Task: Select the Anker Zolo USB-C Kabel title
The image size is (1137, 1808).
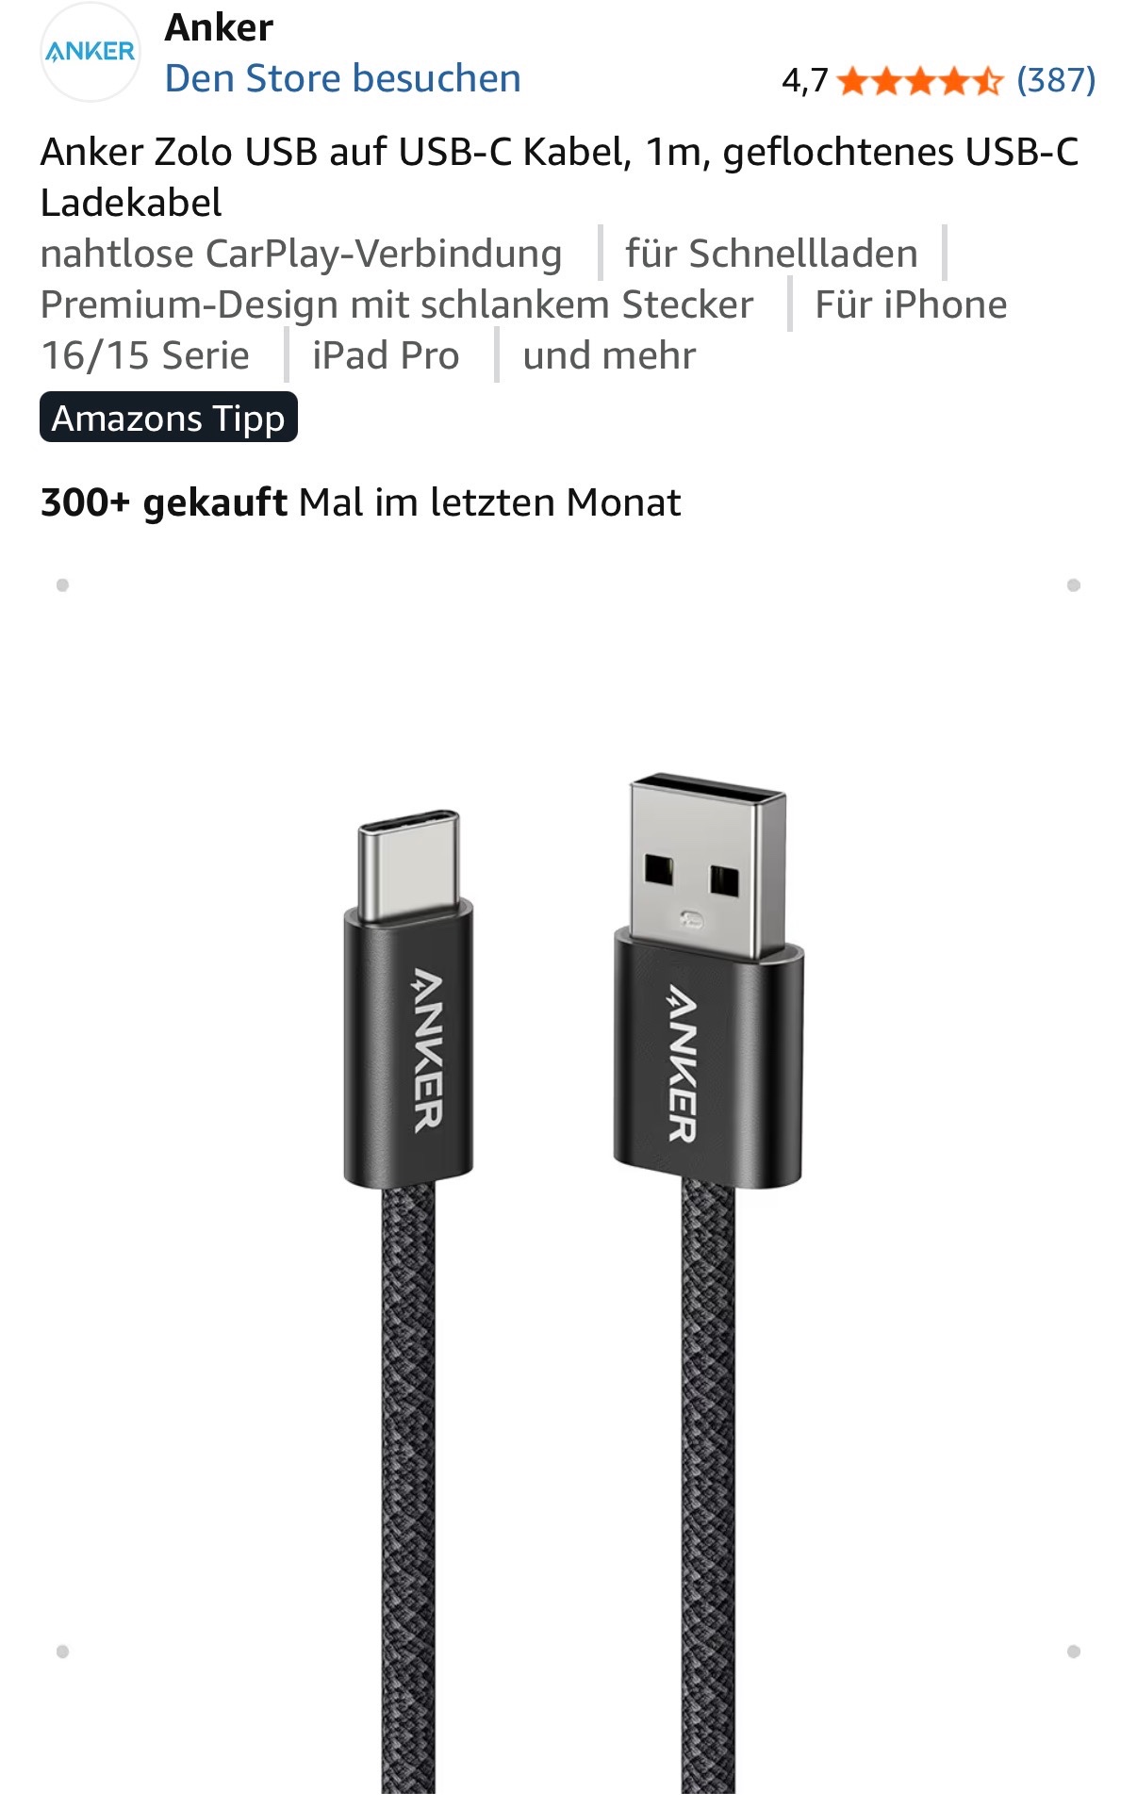Action: 559,176
